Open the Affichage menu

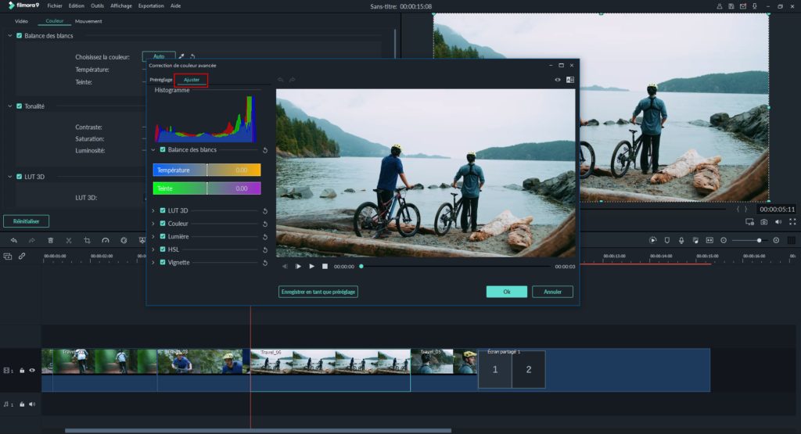click(x=121, y=6)
